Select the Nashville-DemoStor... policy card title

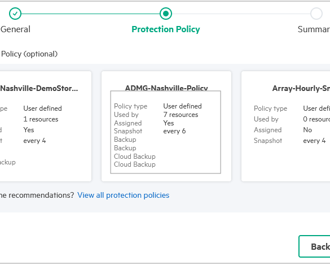point(39,88)
